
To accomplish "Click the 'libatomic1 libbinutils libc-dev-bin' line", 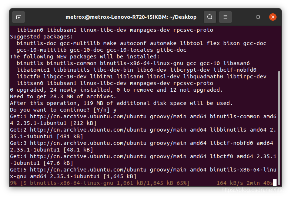I will click(136, 70).
